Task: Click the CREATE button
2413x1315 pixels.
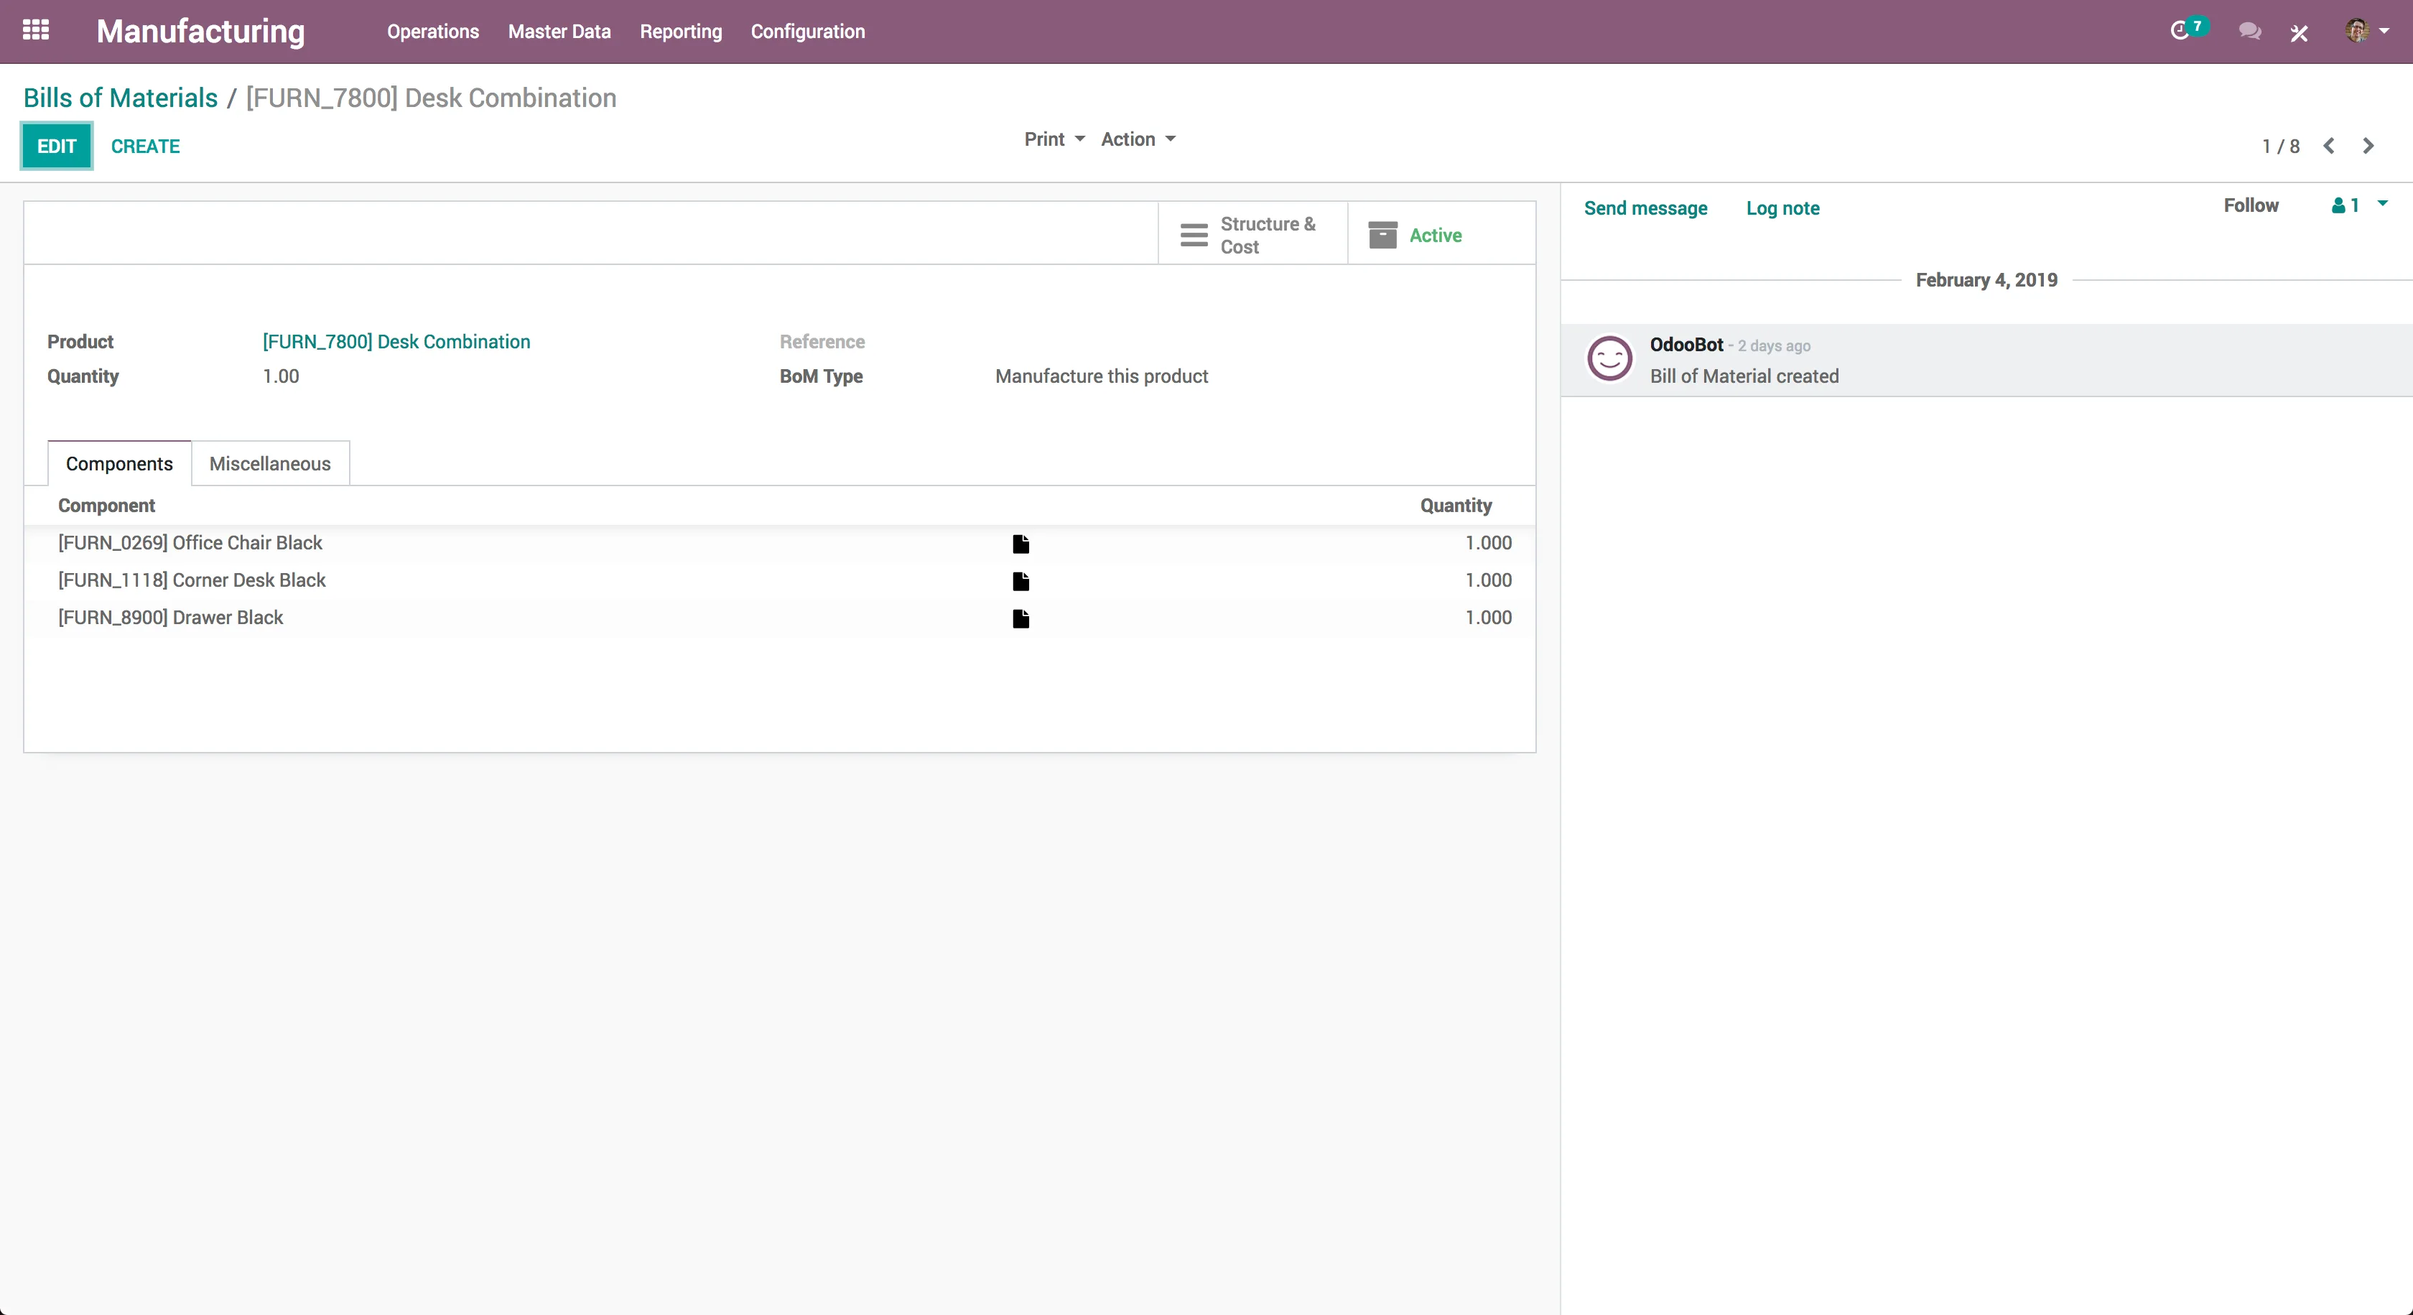Action: (145, 146)
